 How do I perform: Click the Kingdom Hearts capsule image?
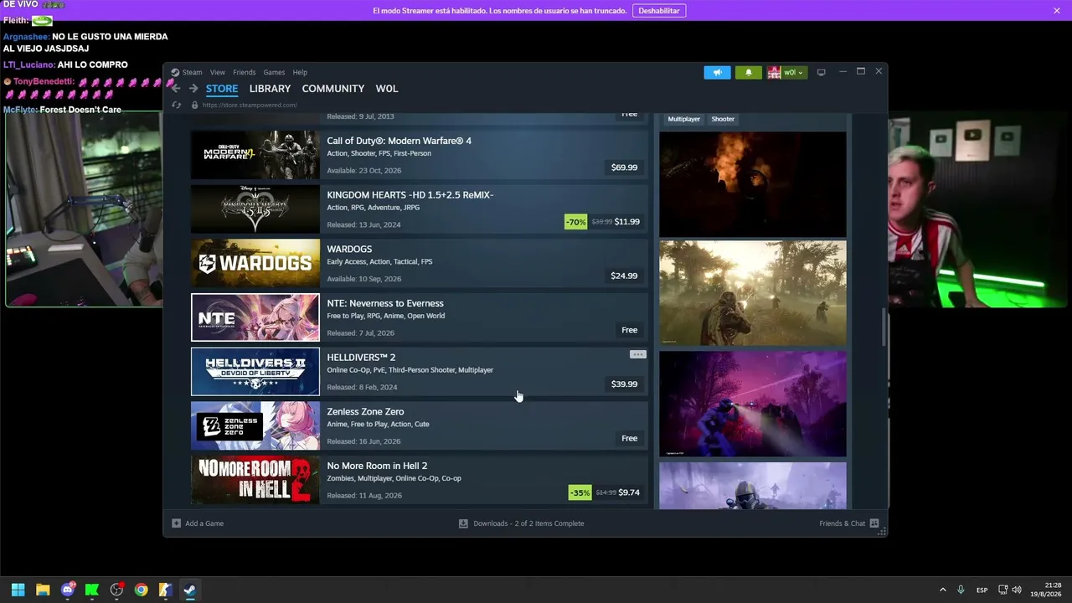pyautogui.click(x=255, y=209)
